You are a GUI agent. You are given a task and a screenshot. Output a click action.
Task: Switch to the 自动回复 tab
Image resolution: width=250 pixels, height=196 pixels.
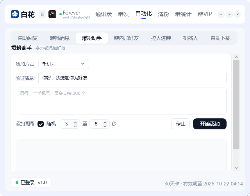click(28, 38)
